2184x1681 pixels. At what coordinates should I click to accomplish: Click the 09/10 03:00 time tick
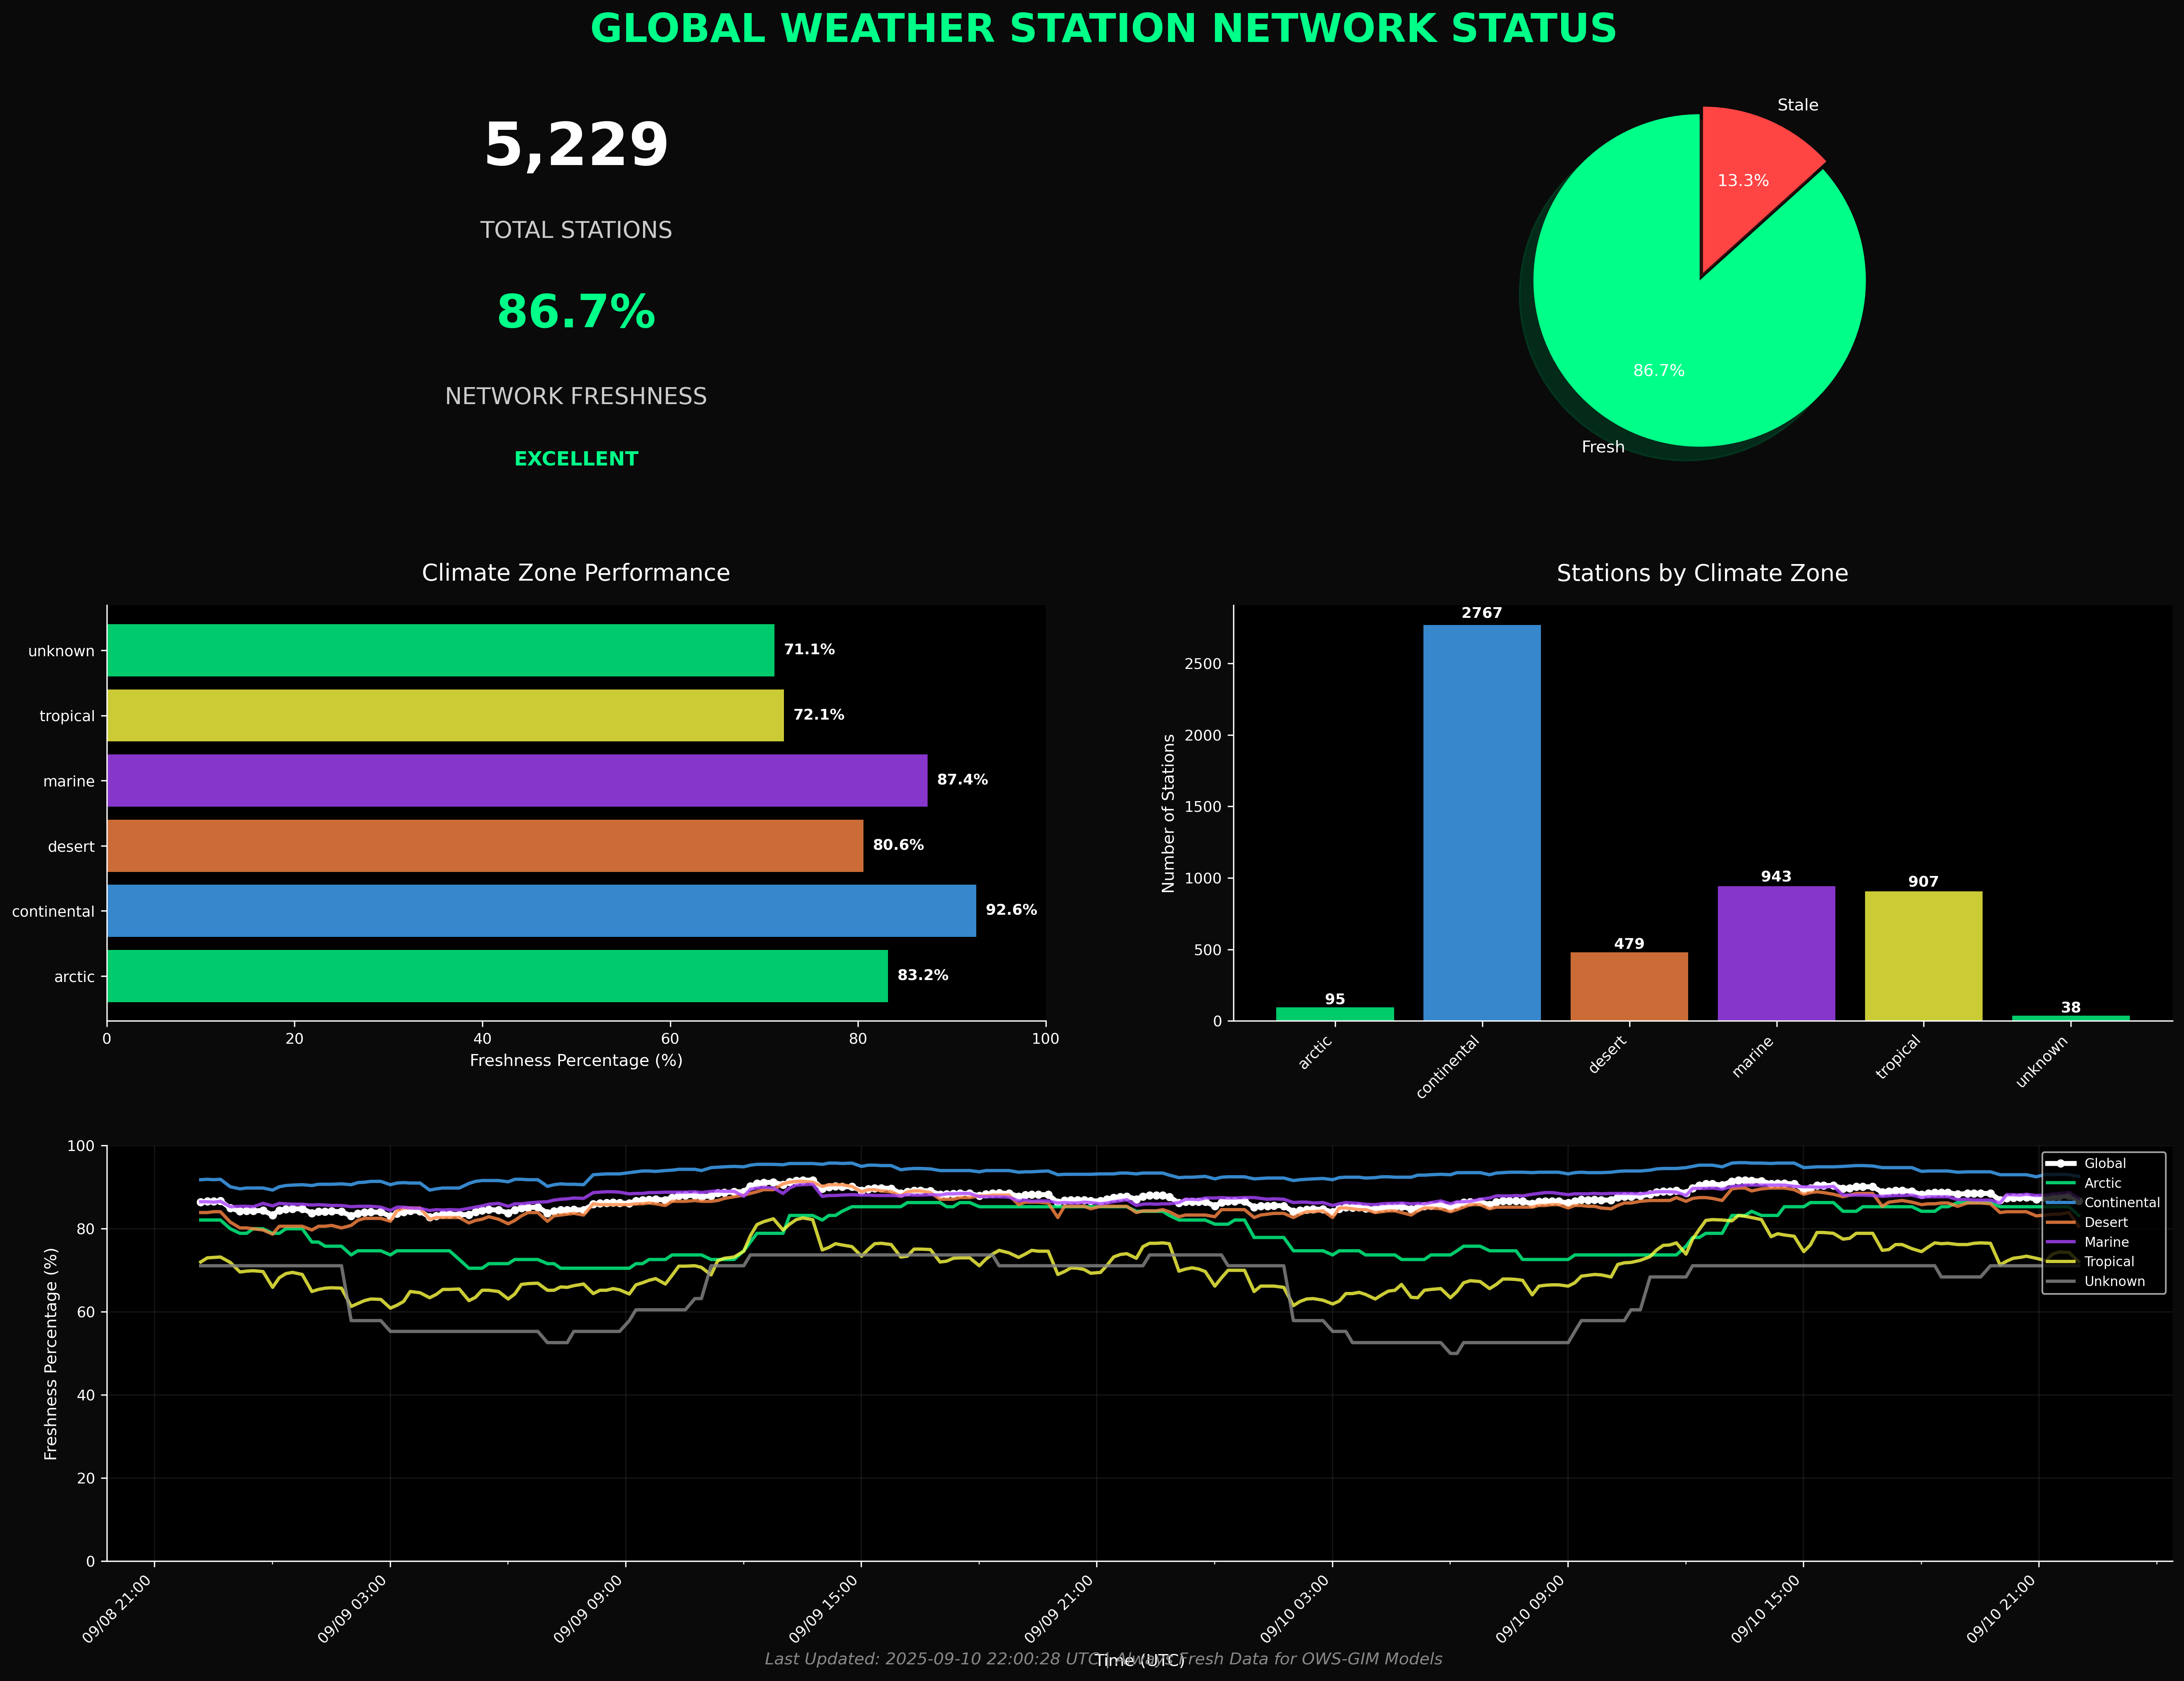tap(1295, 1609)
